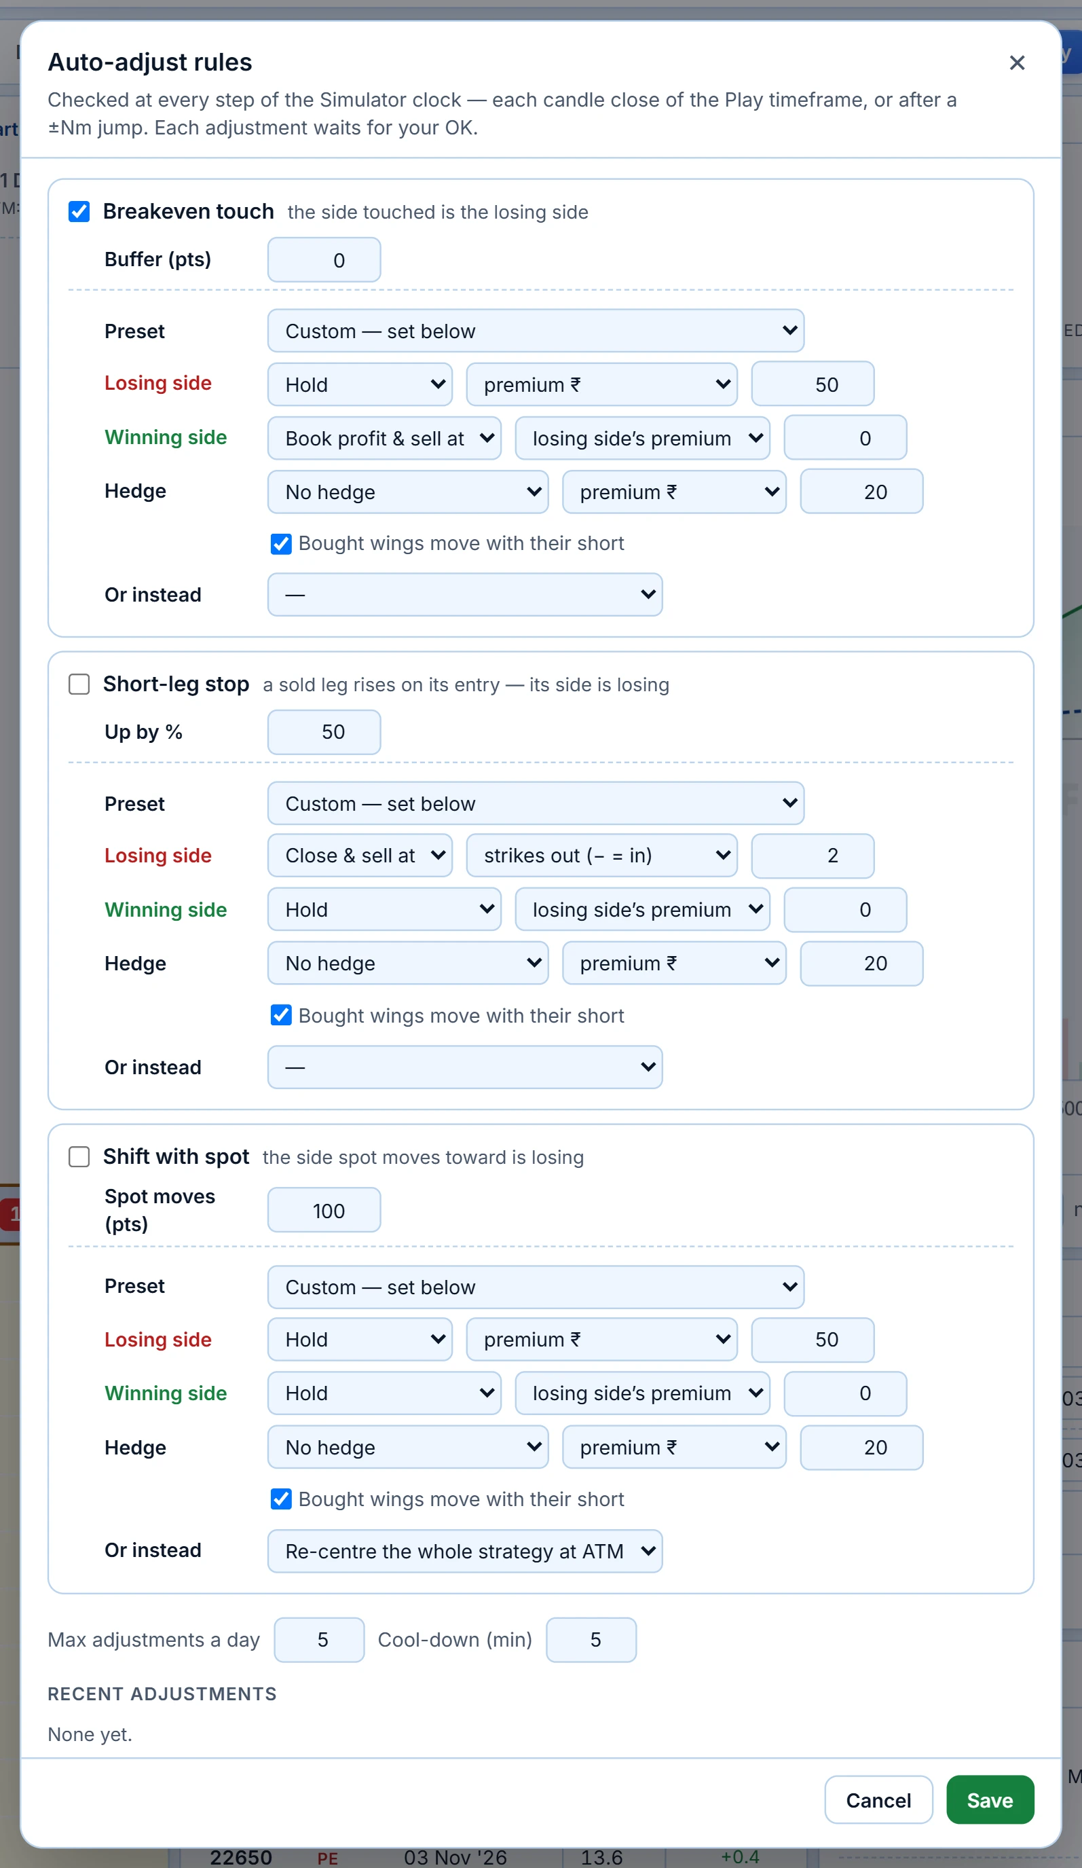Click the 'Shift with spot' rule title
This screenshot has width=1082, height=1868.
tap(176, 1157)
